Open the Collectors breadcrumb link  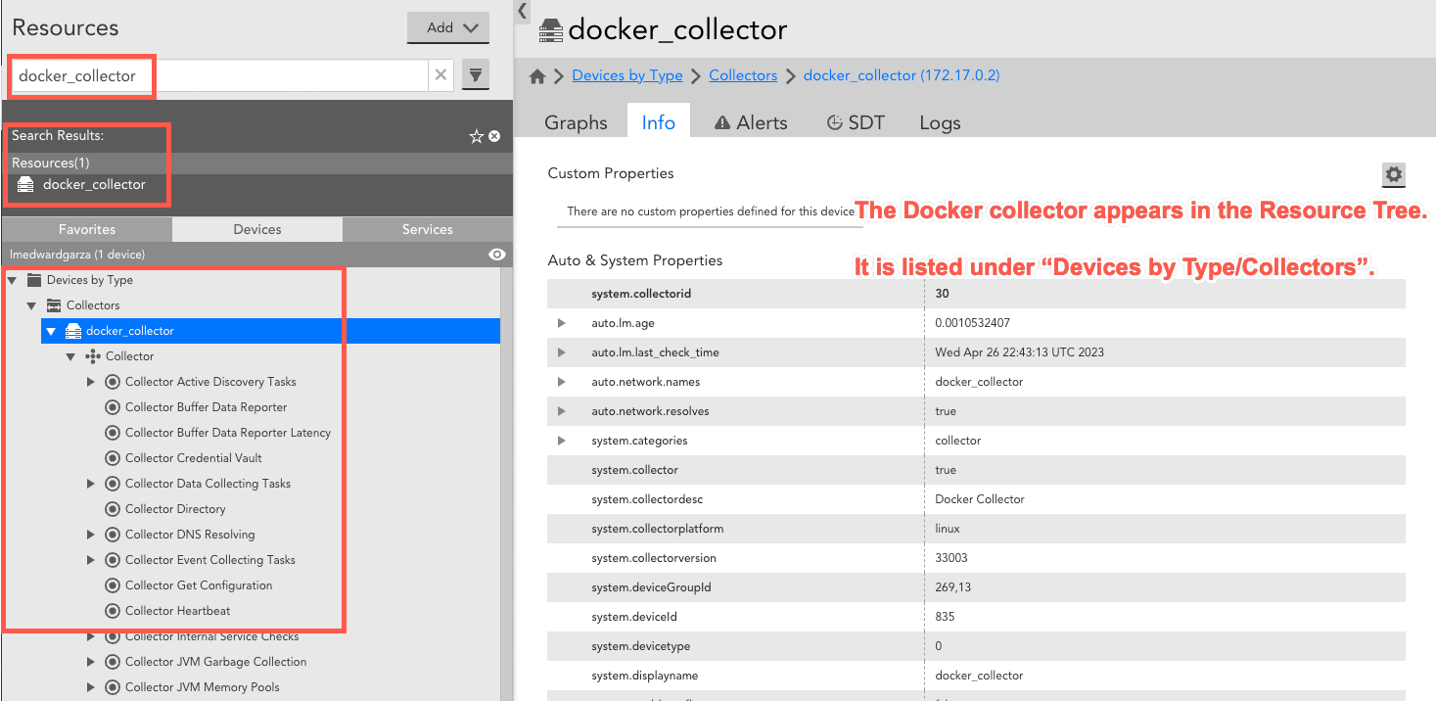(x=743, y=75)
